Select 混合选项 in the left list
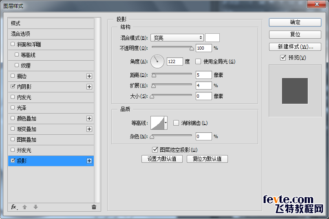This screenshot has height=219, width=329. (x=51, y=34)
